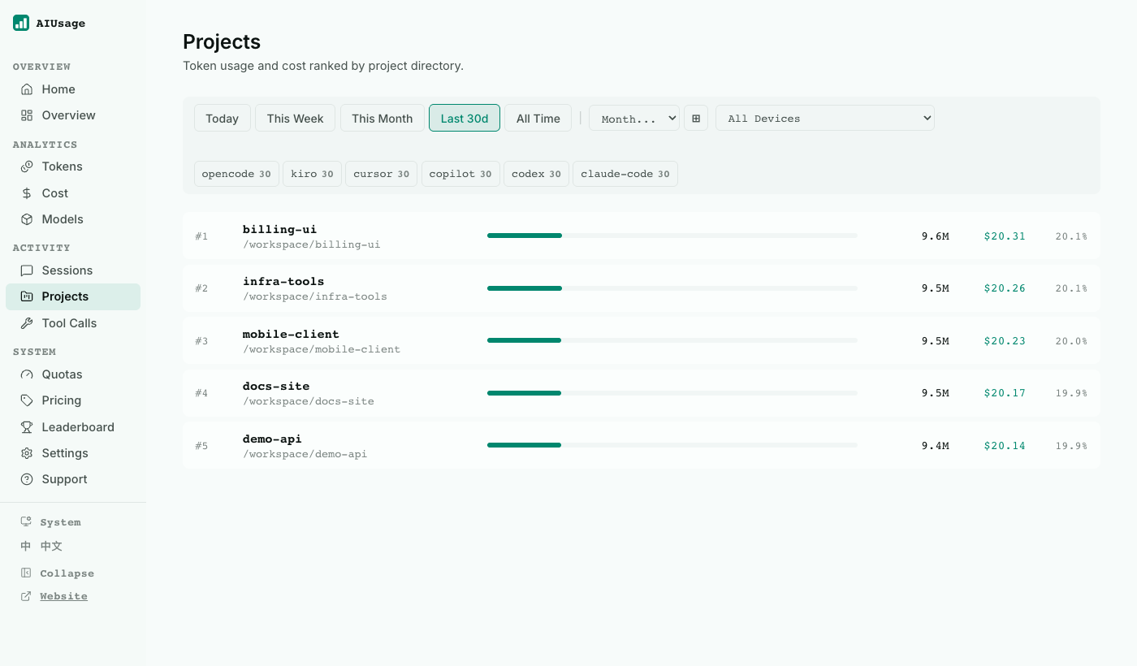Select the All Time range
Screen dimensions: 1137x666
(x=538, y=118)
